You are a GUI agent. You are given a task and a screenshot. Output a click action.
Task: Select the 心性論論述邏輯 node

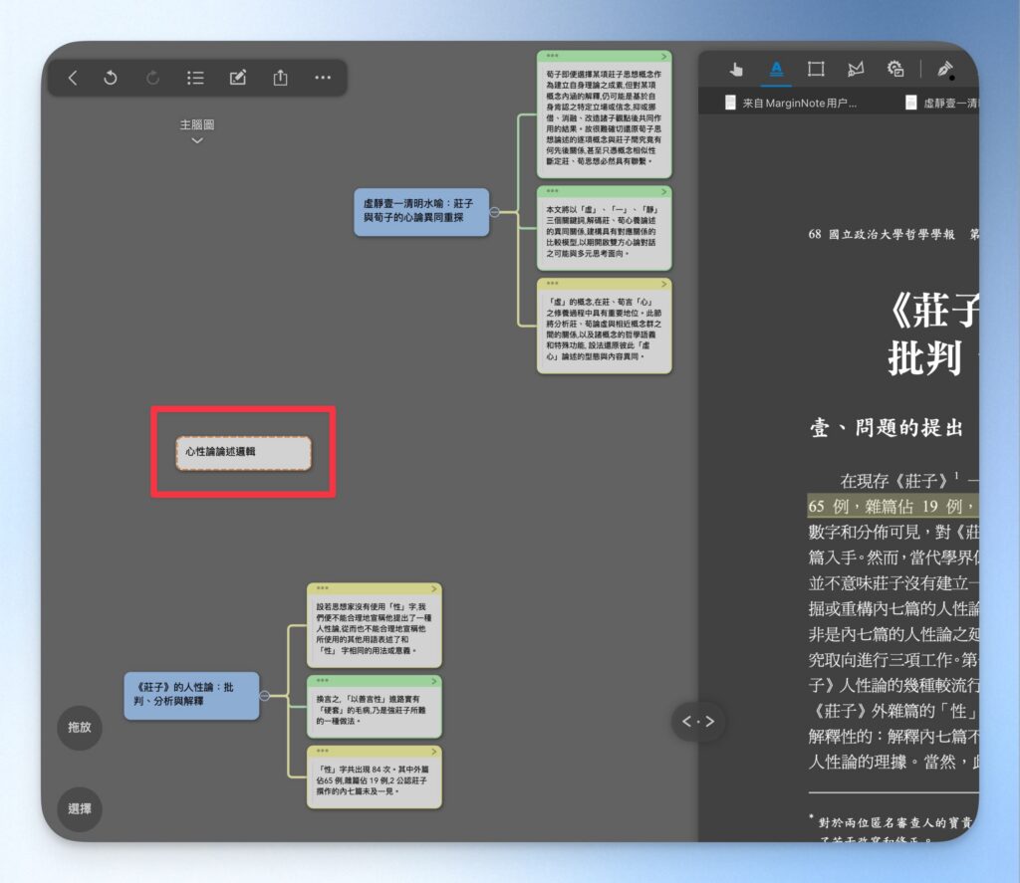(243, 453)
